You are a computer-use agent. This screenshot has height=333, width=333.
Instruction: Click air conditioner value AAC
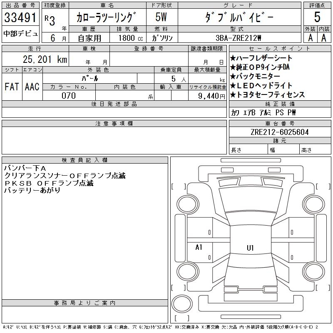(x=32, y=87)
